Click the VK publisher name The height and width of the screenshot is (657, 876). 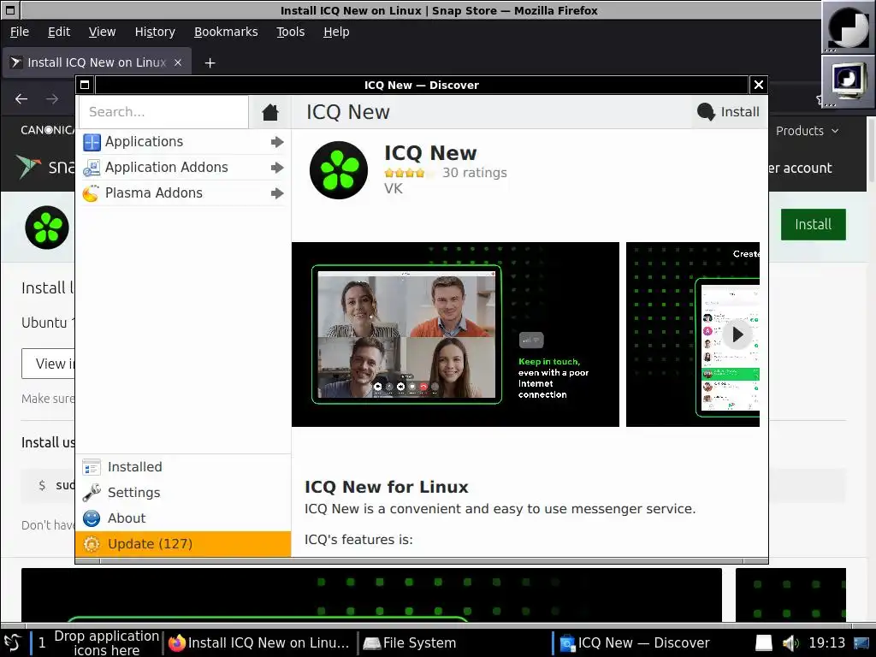(394, 189)
